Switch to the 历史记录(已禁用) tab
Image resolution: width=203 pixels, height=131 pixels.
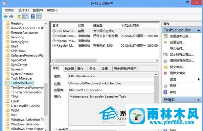pos(126,69)
